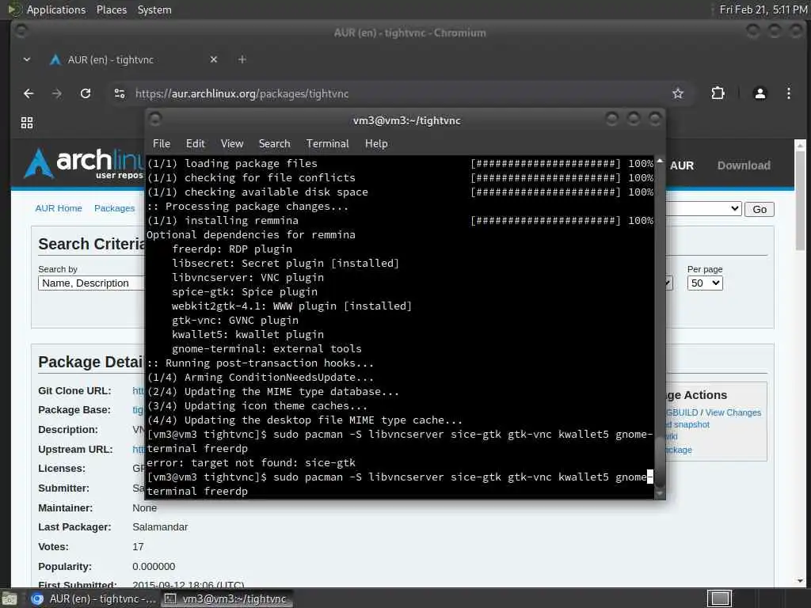Open site information icon in address bar
Screen dimensions: 811x608
pyautogui.click(x=120, y=93)
